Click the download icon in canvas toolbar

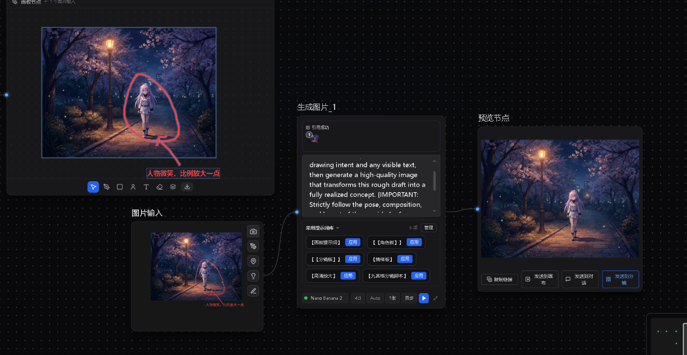[x=187, y=187]
